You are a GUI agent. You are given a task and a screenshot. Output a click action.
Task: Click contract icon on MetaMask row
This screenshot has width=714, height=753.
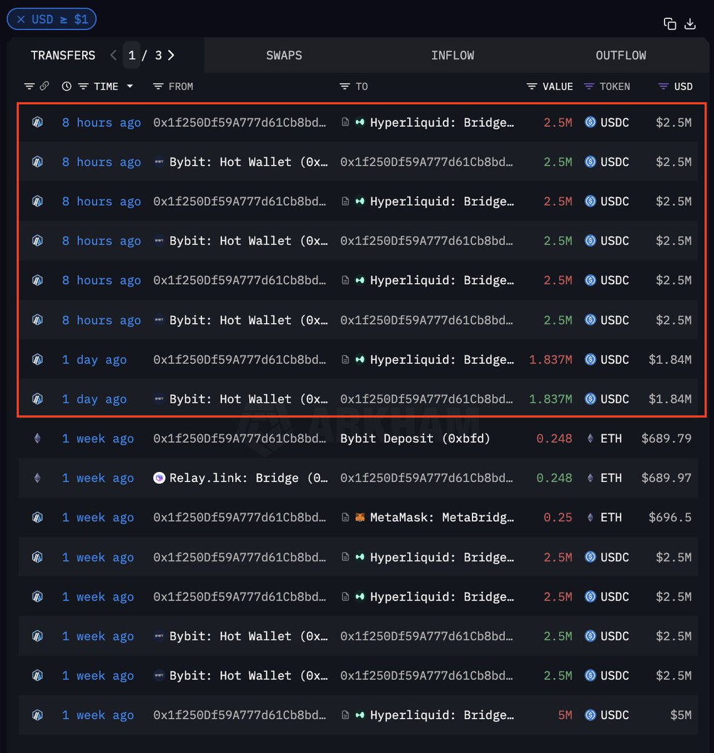point(345,518)
